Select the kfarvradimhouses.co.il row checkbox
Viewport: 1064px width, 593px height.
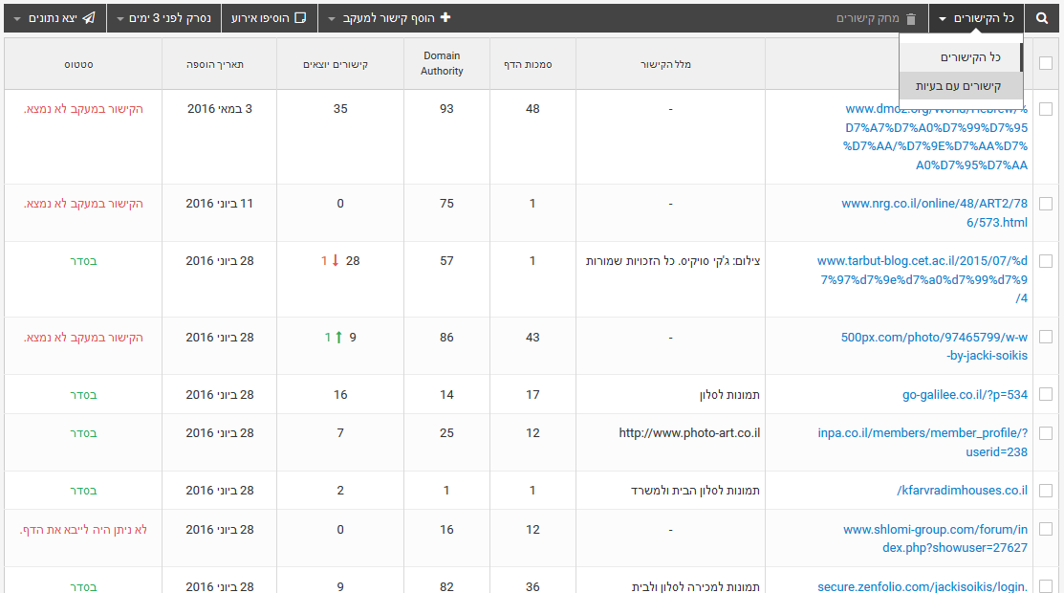pyautogui.click(x=1046, y=491)
